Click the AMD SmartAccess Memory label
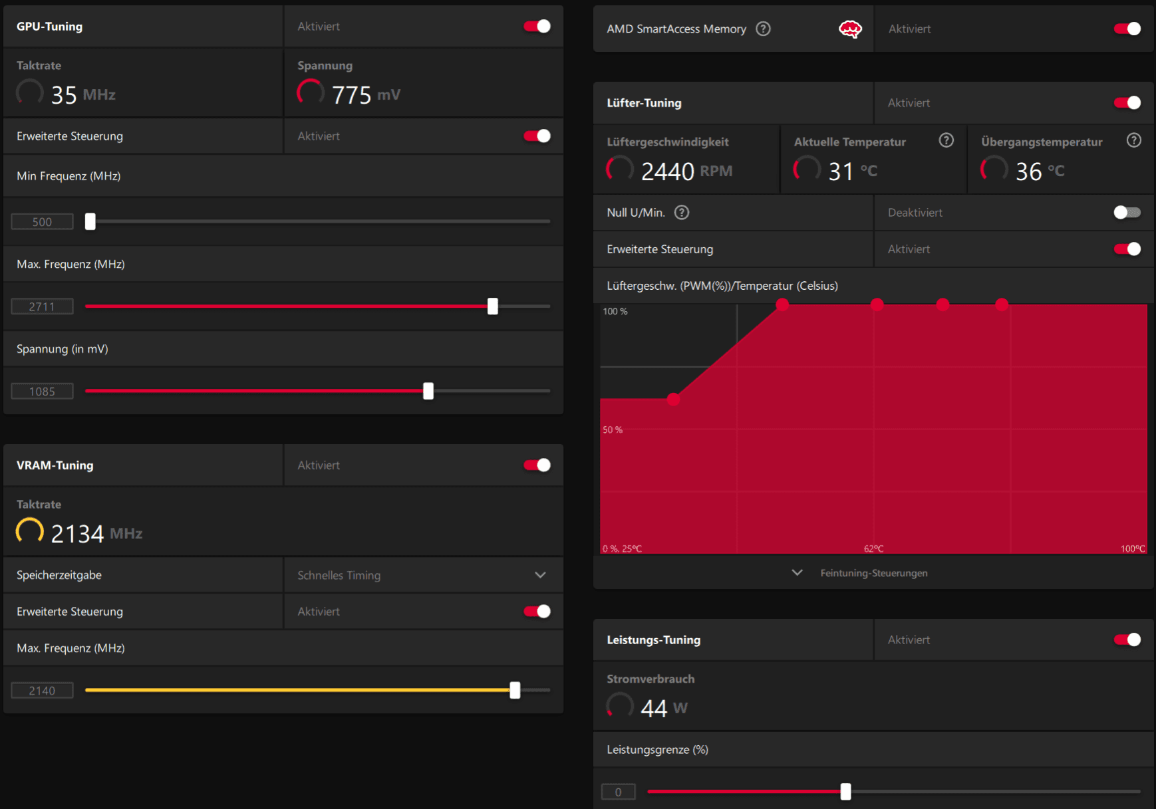This screenshot has width=1156, height=809. point(676,29)
